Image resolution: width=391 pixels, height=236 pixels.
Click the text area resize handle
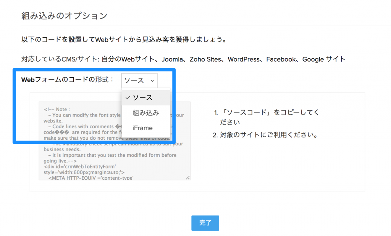pos(188,177)
